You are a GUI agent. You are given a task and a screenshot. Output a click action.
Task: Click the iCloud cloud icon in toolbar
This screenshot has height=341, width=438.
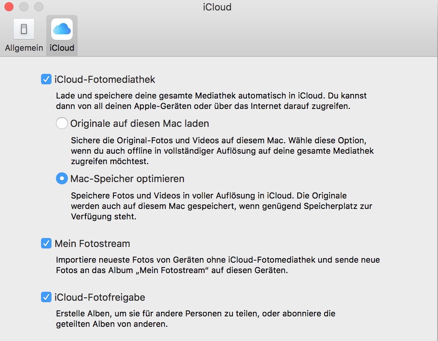tap(62, 29)
